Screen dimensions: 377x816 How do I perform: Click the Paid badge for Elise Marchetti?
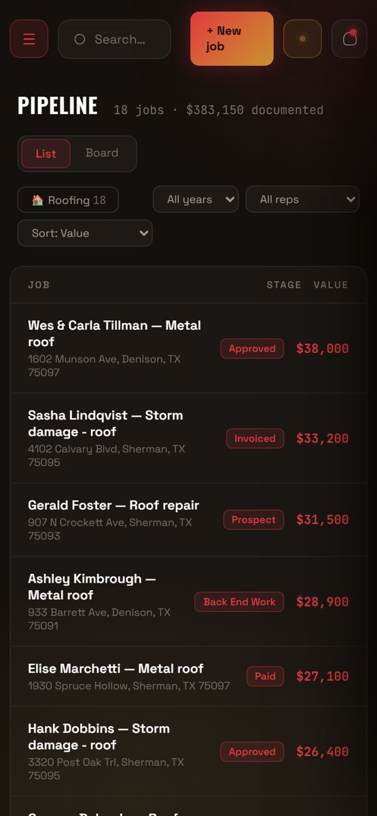[265, 676]
